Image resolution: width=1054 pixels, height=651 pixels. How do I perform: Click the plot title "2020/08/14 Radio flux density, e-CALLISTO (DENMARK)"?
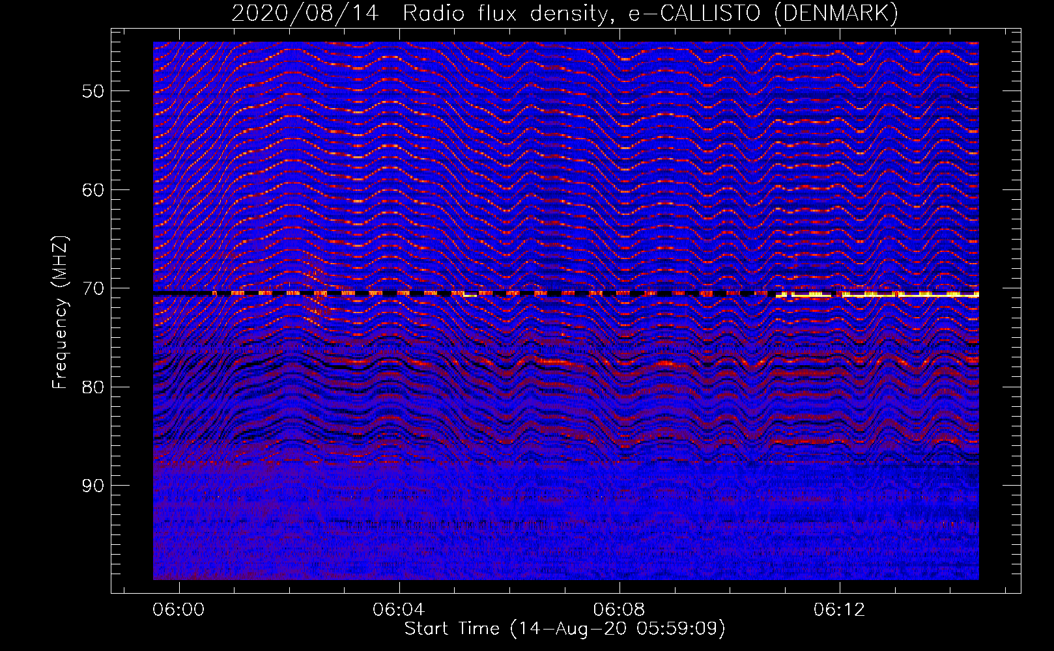[x=565, y=13]
